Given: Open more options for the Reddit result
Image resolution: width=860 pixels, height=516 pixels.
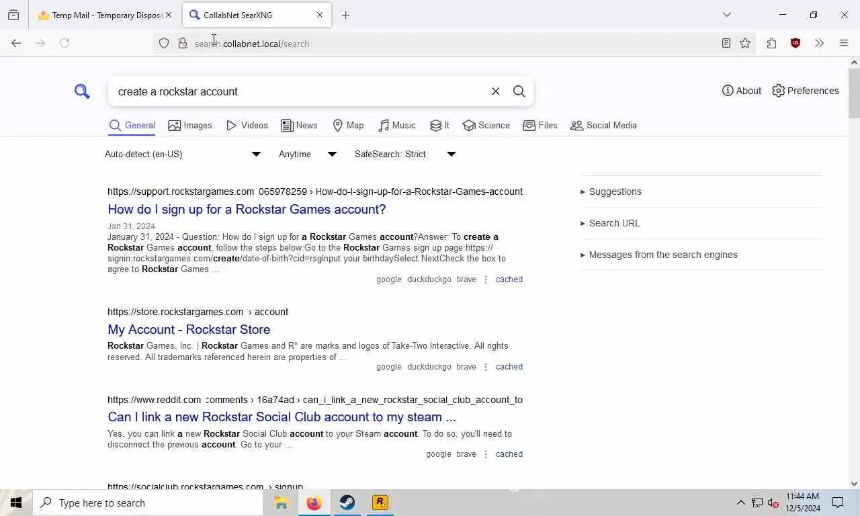Looking at the screenshot, I should click(486, 454).
